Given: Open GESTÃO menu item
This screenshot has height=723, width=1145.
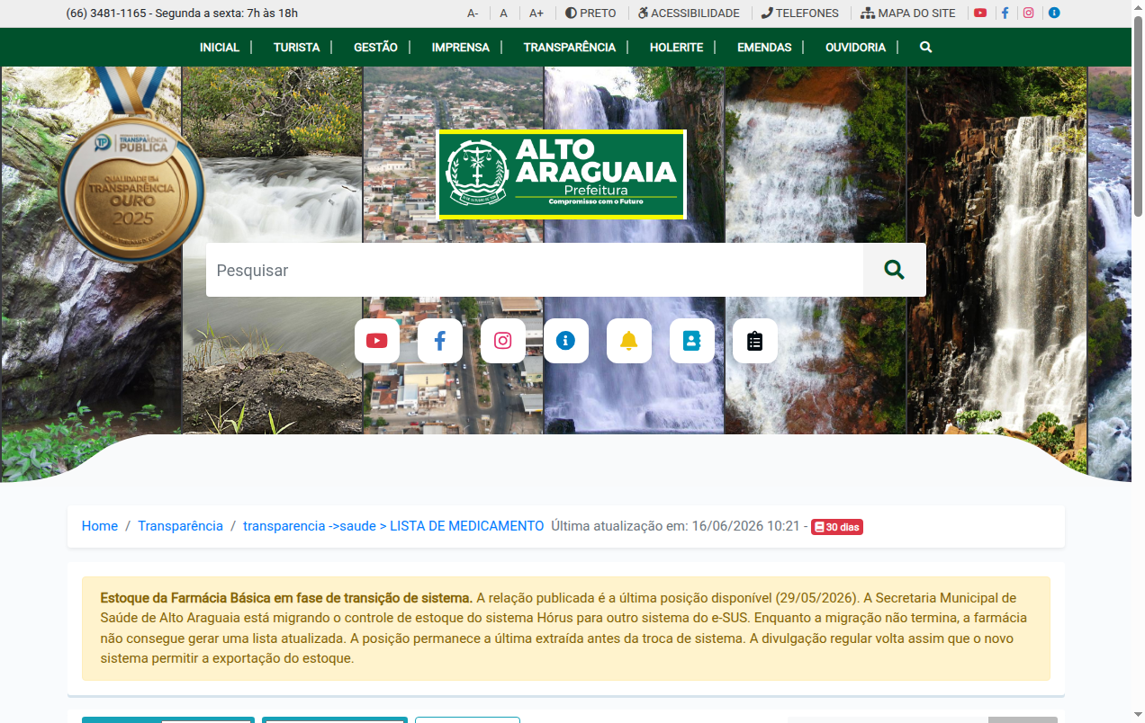Looking at the screenshot, I should point(375,47).
